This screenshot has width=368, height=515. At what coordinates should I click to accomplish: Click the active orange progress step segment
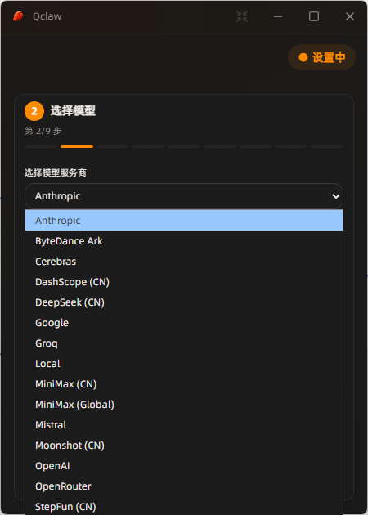point(77,146)
